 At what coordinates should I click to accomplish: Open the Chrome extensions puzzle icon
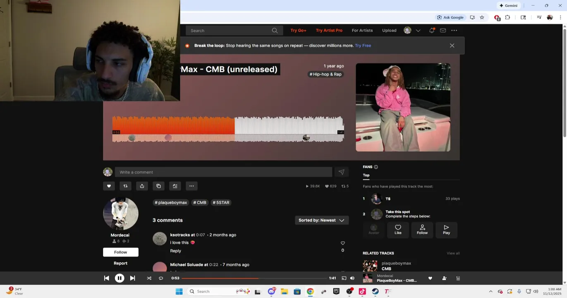click(507, 17)
